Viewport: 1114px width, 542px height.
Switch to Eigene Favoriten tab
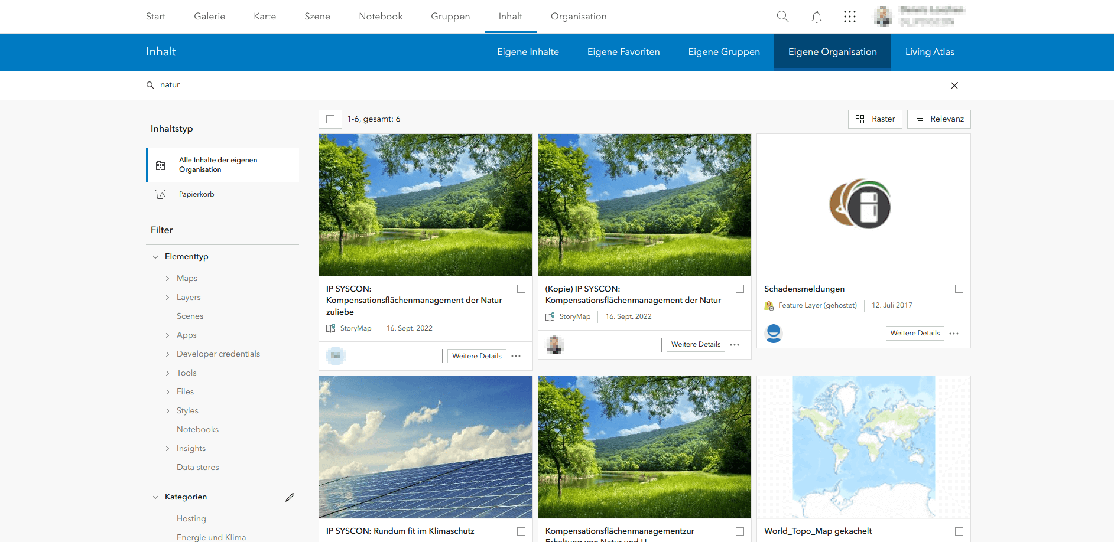623,52
